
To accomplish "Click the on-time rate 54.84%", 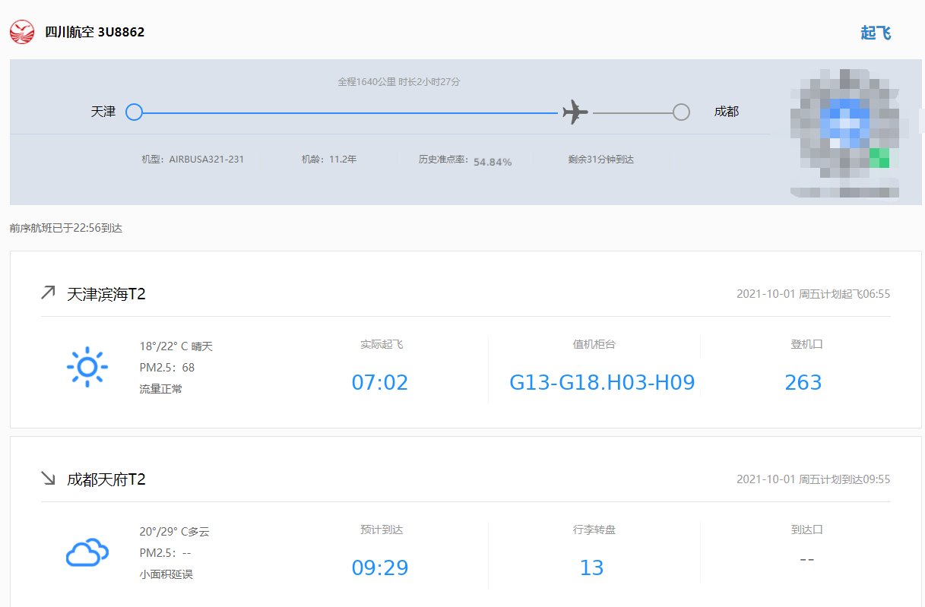I will 493,162.
